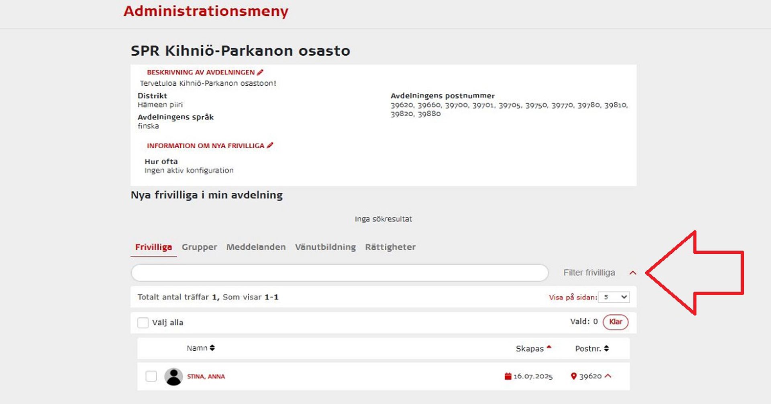Collapse the Filter frivilliga panel
The image size is (771, 404).
pos(633,273)
